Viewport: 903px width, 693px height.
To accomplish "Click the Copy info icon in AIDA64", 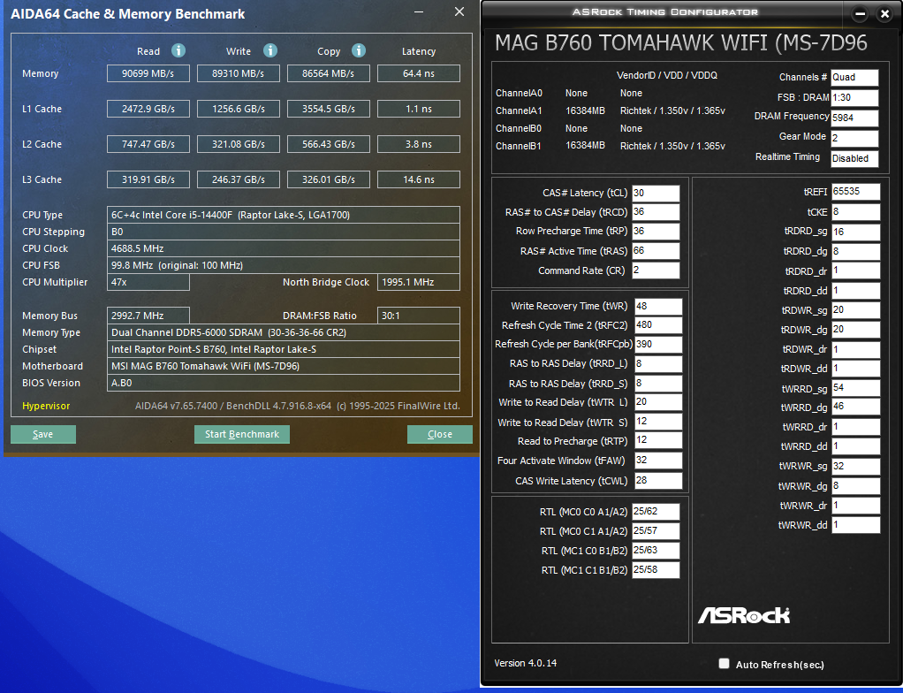I will coord(358,50).
